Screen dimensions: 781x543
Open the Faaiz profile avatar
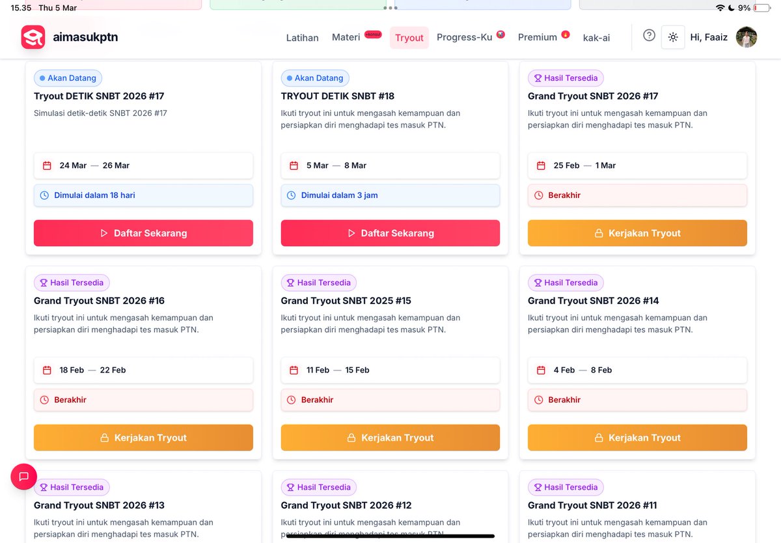(x=746, y=37)
